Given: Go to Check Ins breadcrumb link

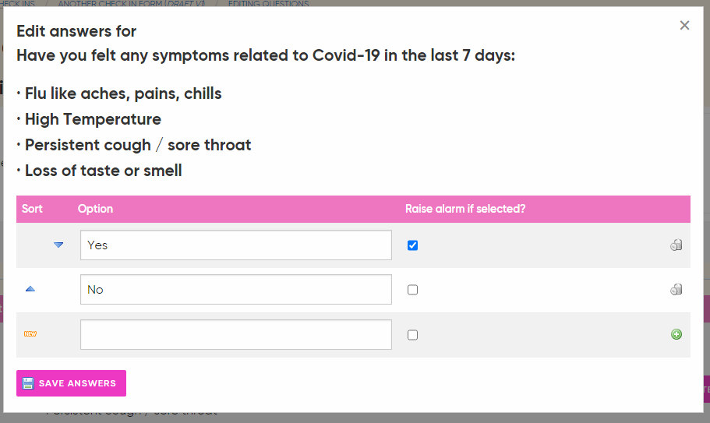Looking at the screenshot, I should 17,4.
